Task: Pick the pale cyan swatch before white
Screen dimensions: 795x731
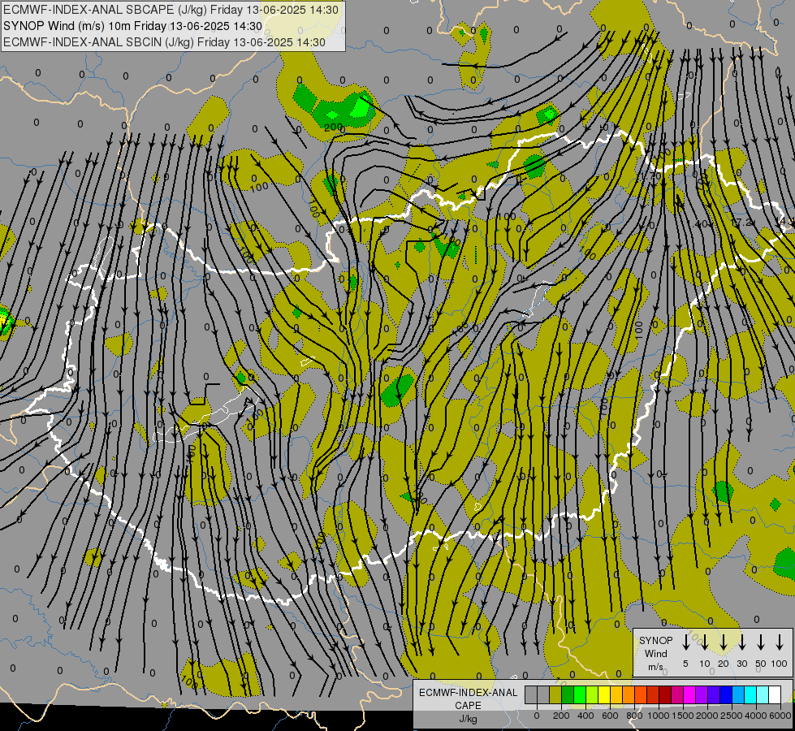Action: [x=763, y=694]
